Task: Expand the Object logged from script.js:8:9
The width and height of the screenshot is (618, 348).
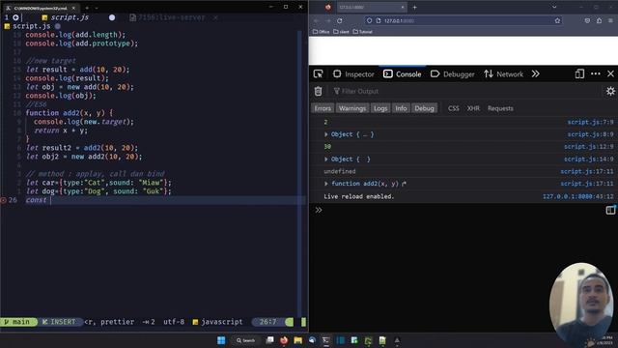Action: pyautogui.click(x=326, y=134)
